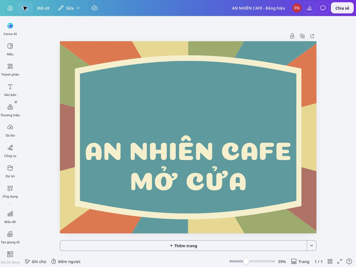
Task: Expand the dropdown arrow beside Thêm trang
Action: (312, 246)
